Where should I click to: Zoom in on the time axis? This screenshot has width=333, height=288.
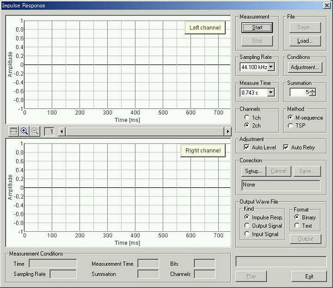coord(24,131)
